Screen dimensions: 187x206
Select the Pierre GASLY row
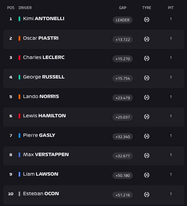point(94,136)
